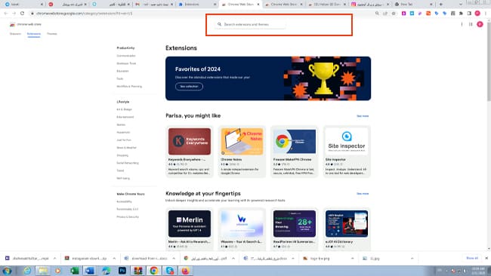Open Word from the taskbar
Screen dimensions: 491x276
pyautogui.click(x=90, y=271)
